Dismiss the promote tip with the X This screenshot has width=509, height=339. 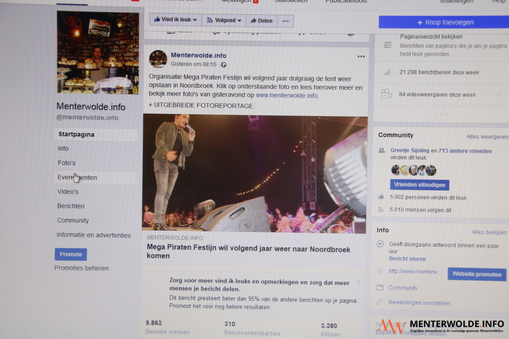point(358,281)
